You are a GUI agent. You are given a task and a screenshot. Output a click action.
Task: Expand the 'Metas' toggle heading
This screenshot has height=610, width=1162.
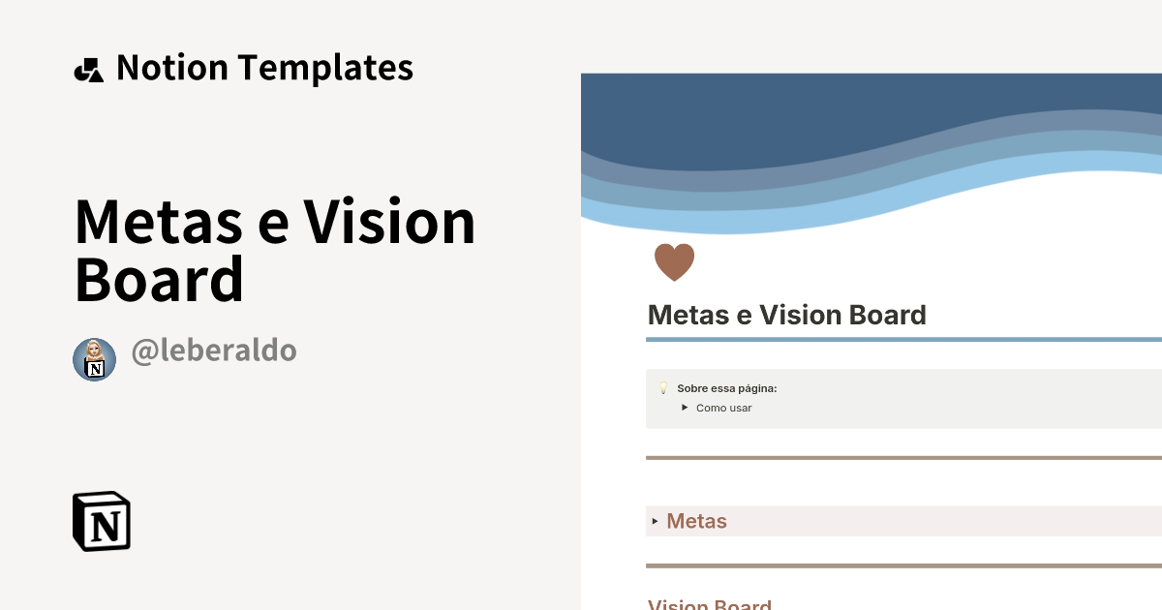coord(696,521)
